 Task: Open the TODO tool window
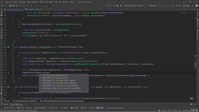(29, 108)
